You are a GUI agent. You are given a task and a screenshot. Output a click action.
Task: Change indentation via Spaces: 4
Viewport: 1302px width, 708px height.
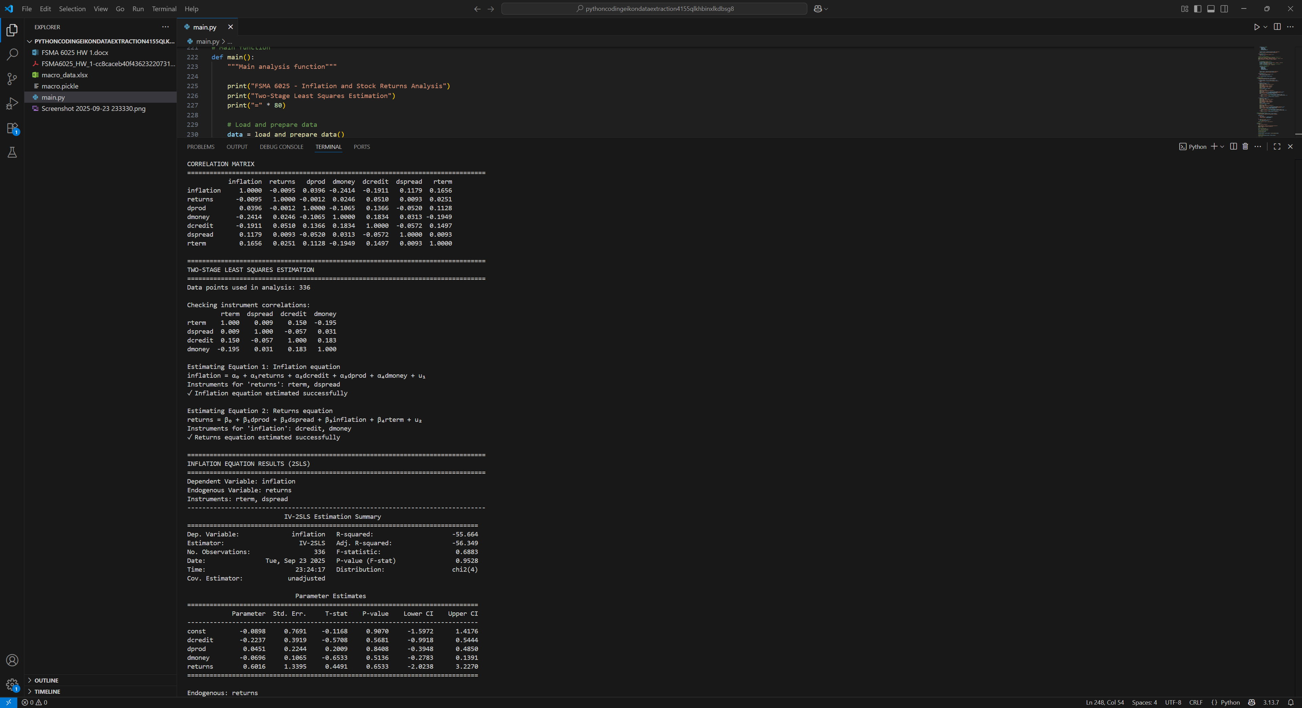point(1144,703)
